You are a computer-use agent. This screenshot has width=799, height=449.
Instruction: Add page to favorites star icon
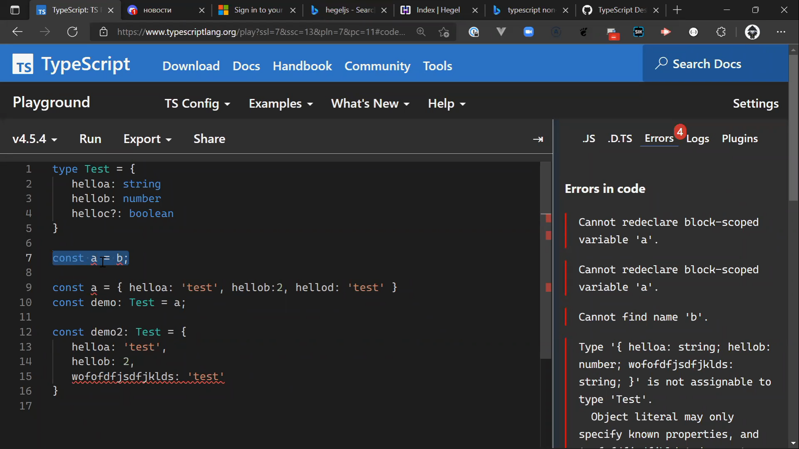444,32
